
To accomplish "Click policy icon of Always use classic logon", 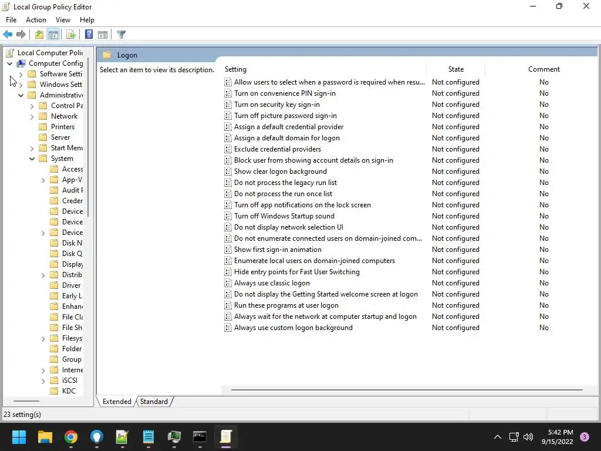I will tap(228, 283).
